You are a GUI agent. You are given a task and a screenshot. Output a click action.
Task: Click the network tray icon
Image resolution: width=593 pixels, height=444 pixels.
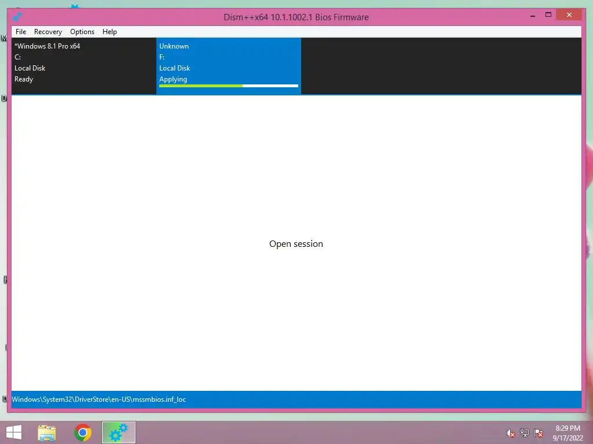tap(525, 433)
